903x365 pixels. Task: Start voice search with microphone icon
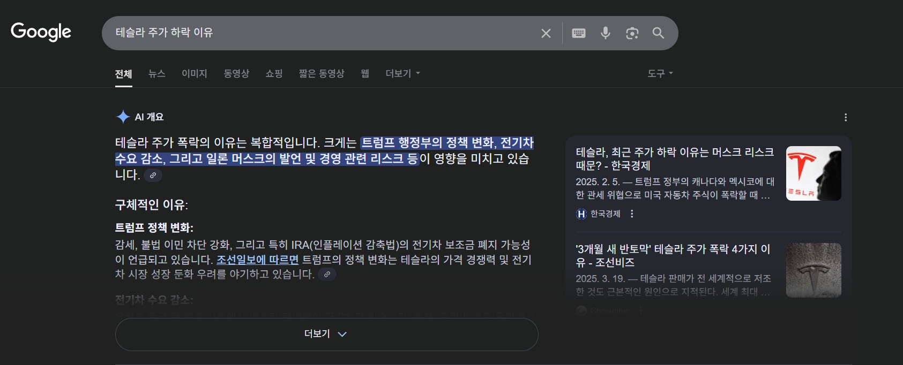[x=605, y=33]
